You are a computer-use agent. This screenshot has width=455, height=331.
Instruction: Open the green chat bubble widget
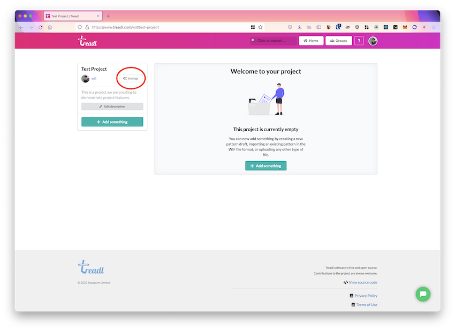[x=423, y=294]
